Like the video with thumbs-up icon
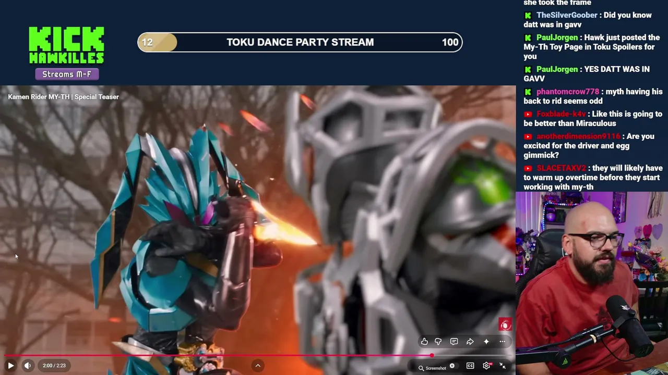The image size is (668, 375). [424, 342]
